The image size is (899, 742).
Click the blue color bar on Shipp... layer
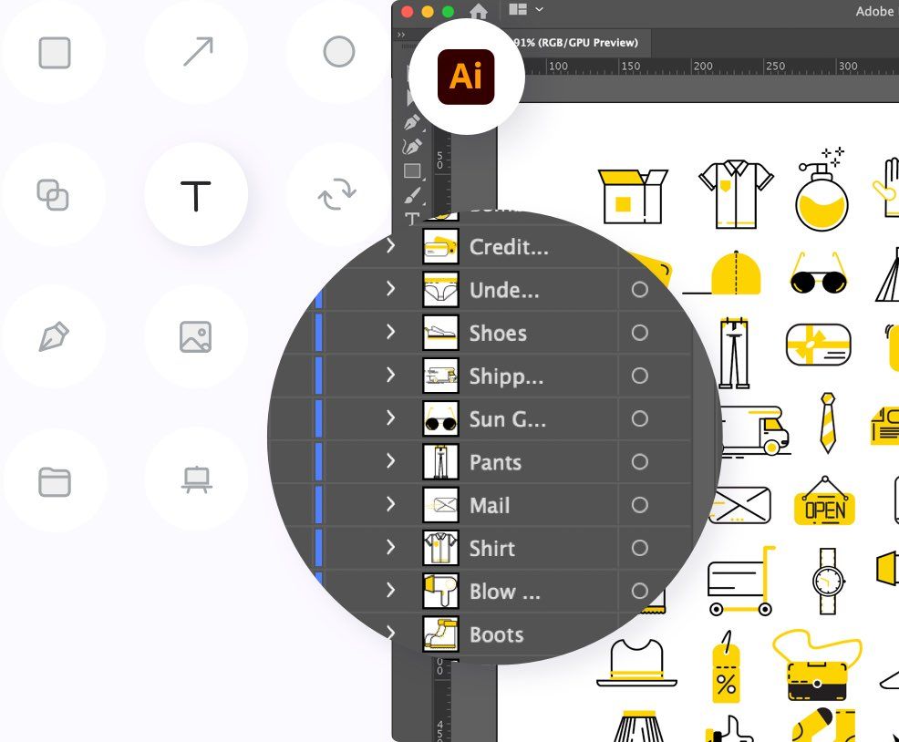318,376
